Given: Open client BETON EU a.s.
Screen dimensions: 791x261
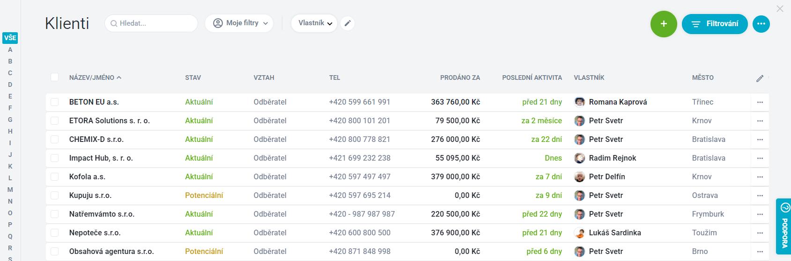Looking at the screenshot, I should tap(94, 102).
